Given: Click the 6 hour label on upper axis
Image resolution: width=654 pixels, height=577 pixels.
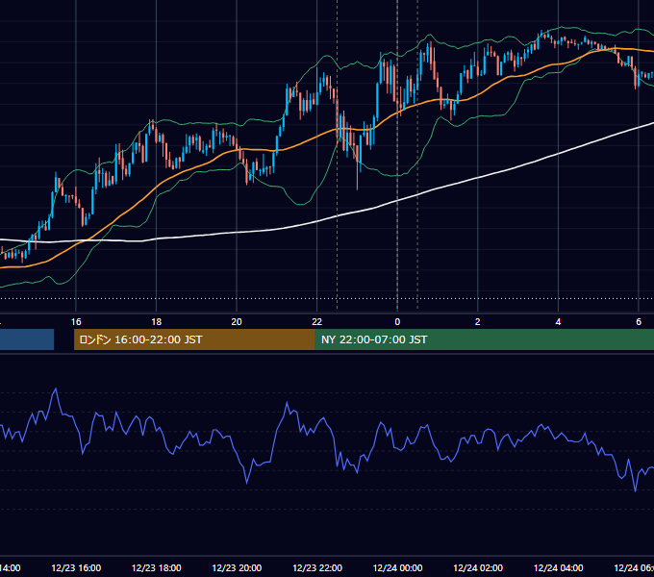Looking at the screenshot, I should (x=639, y=322).
